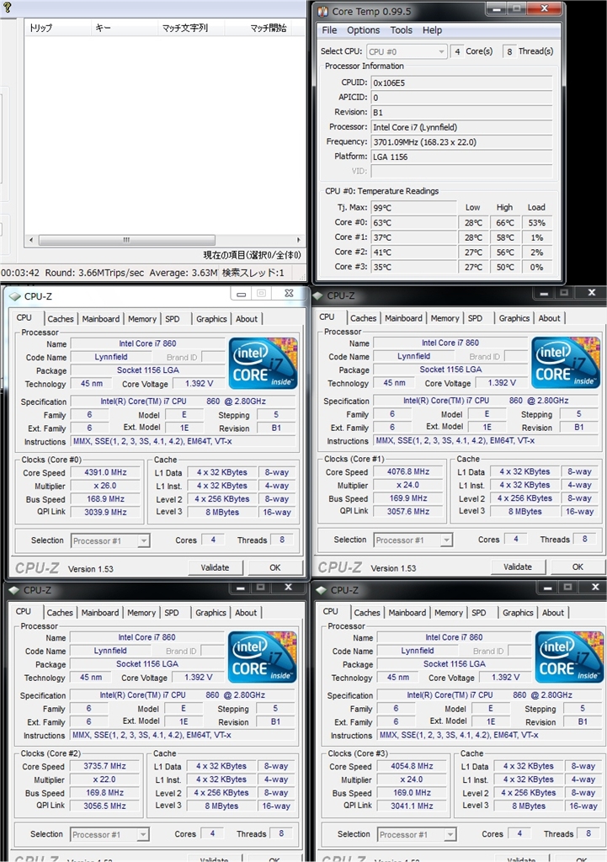The width and height of the screenshot is (607, 862).
Task: Click the Intel Core i7 logo in the Core #0 CPU-Z window
Action: [x=264, y=363]
